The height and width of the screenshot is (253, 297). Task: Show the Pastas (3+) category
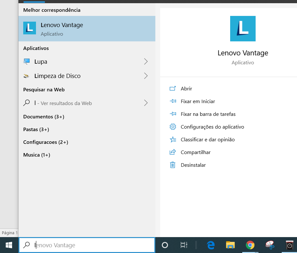click(x=36, y=129)
